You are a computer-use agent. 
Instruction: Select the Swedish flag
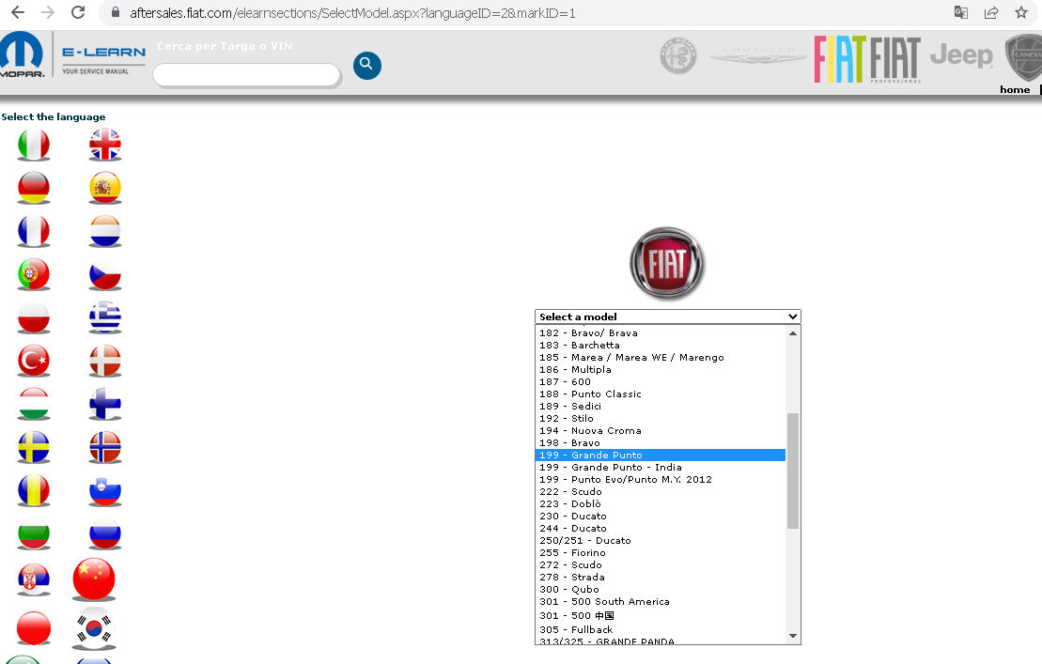pyautogui.click(x=34, y=447)
